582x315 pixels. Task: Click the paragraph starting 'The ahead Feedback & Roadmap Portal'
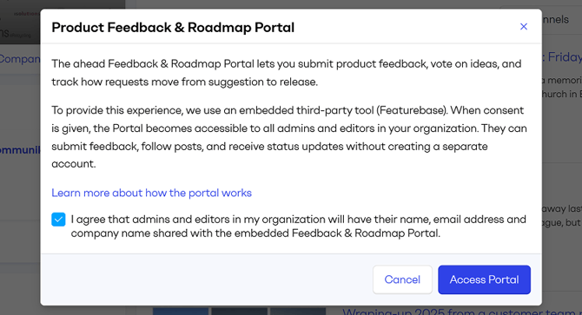click(287, 73)
